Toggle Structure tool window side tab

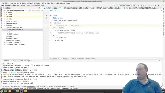pyautogui.click(x=1, y=23)
